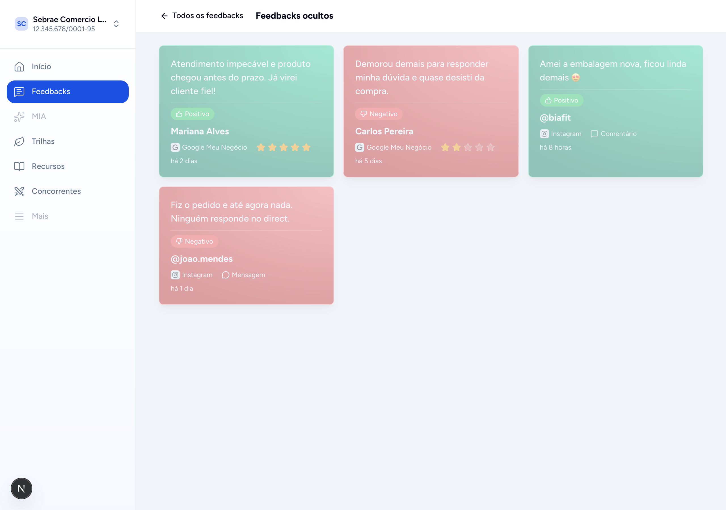
Task: Click the SC company avatar
Action: pyautogui.click(x=22, y=24)
